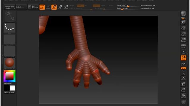The width and height of the screenshot is (190, 106).
Task: Click the Scroll document icon
Action: coord(183,22)
